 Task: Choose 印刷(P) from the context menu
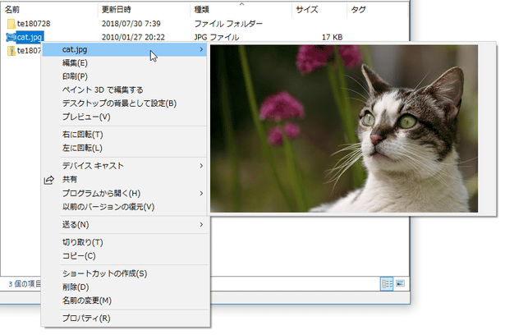coord(124,76)
